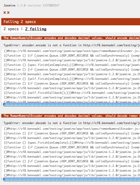Image resolution: width=140 pixels, height=185 pixels.
Task: Click the second failing spec X symbol
Action: (x=8, y=12)
